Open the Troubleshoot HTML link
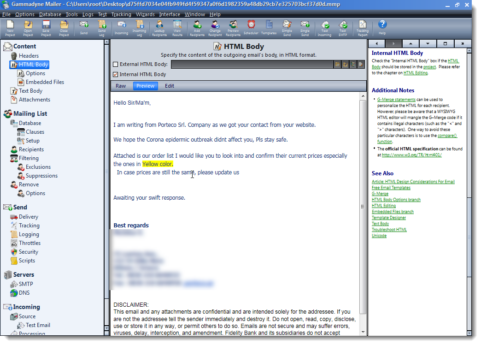Image resolution: width=481 pixels, height=345 pixels. pyautogui.click(x=389, y=230)
